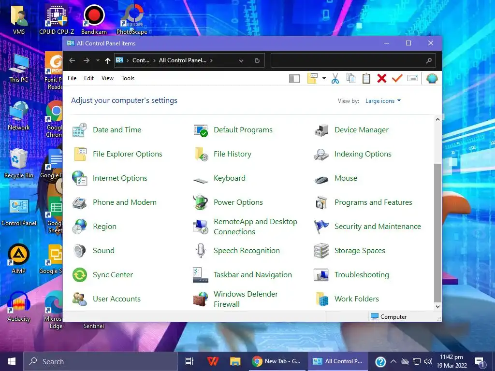
Task: Open the Windows Start button
Action: pyautogui.click(x=12, y=361)
